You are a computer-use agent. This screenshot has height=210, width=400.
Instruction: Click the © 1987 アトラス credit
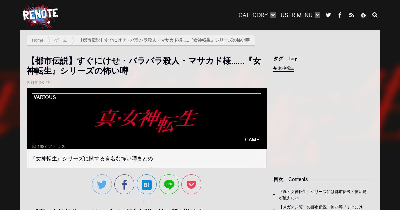[49, 147]
